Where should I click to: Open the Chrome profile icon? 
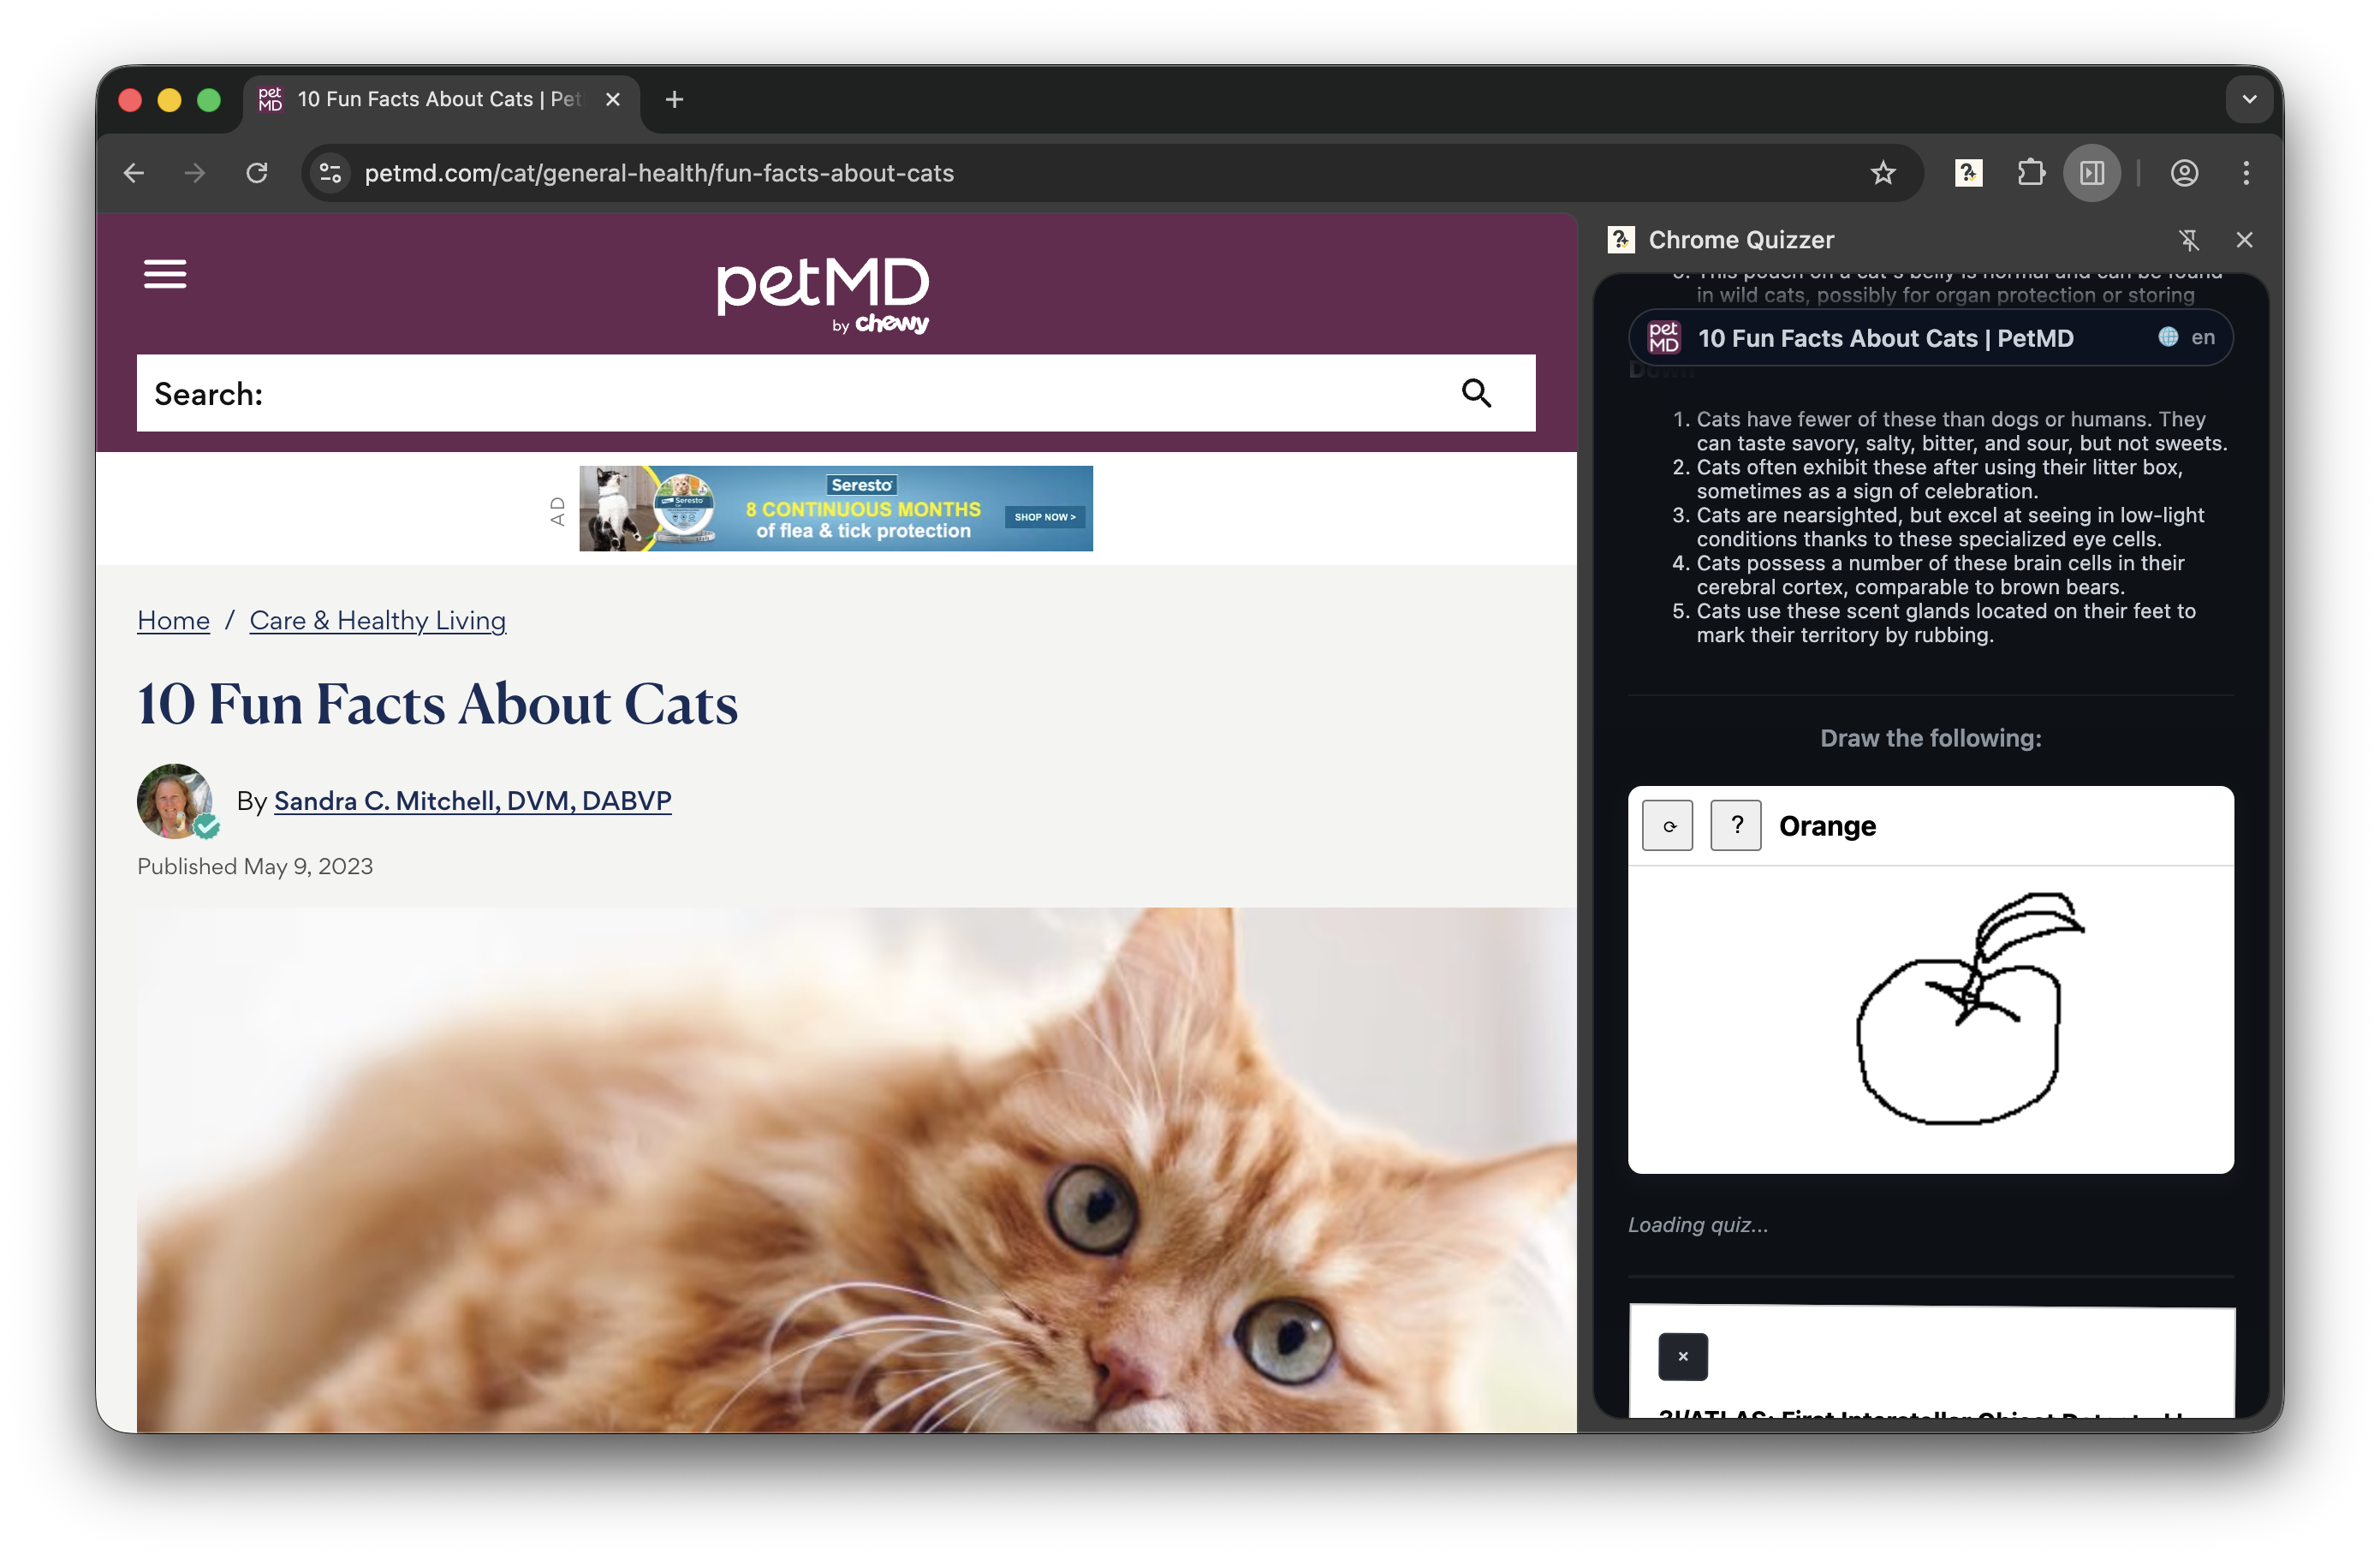tap(2184, 173)
